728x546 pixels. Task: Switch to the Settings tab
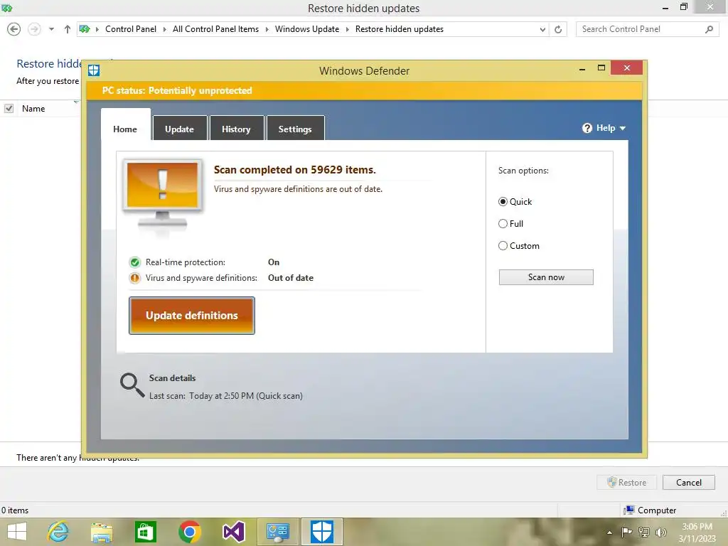295,128
